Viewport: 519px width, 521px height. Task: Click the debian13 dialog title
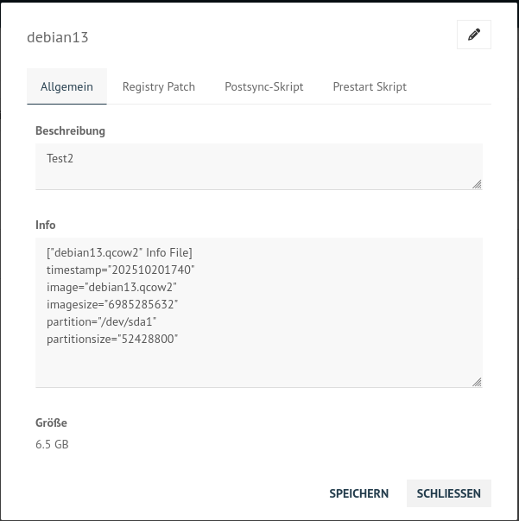(x=58, y=37)
